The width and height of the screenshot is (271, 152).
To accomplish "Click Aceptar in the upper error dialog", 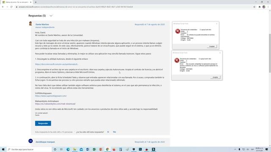I will pyautogui.click(x=212, y=46).
